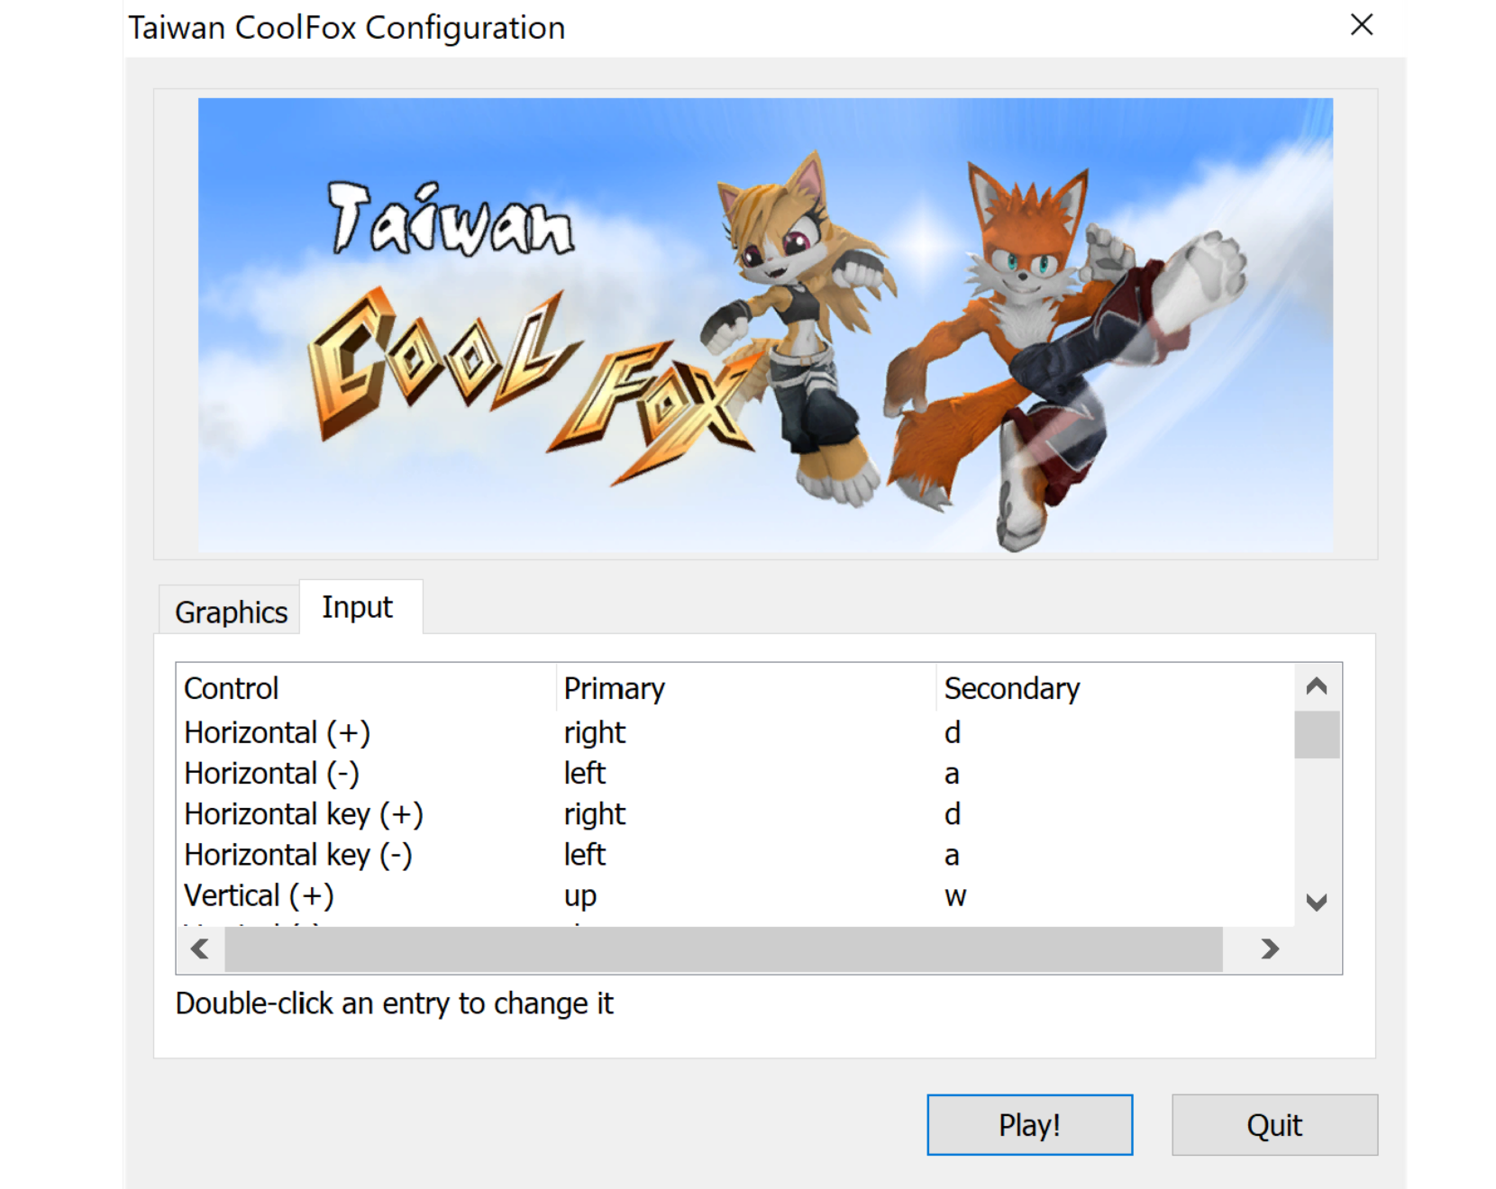Click secondary key 'd' for Horizontal key (+)
The width and height of the screenshot is (1496, 1189).
point(953,814)
